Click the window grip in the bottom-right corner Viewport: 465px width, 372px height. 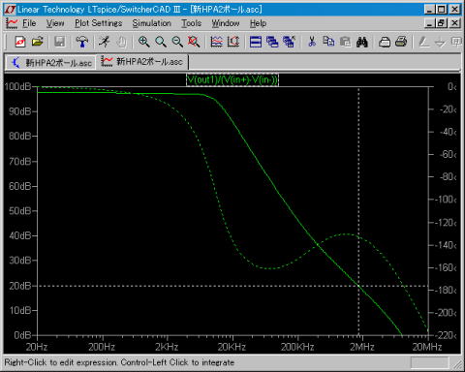click(457, 364)
